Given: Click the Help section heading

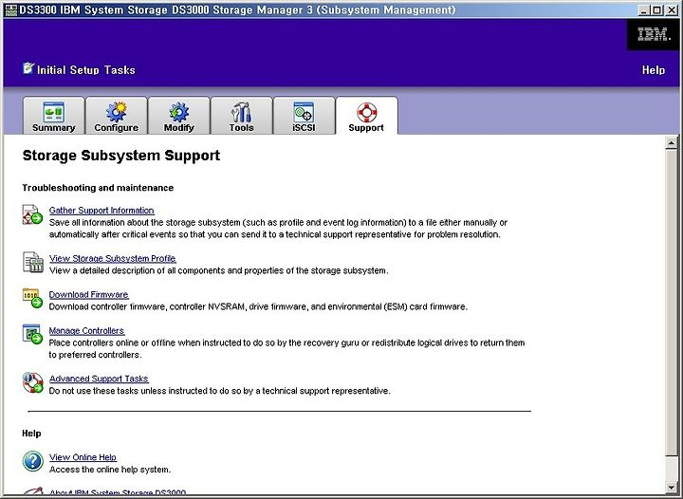Looking at the screenshot, I should pos(31,434).
